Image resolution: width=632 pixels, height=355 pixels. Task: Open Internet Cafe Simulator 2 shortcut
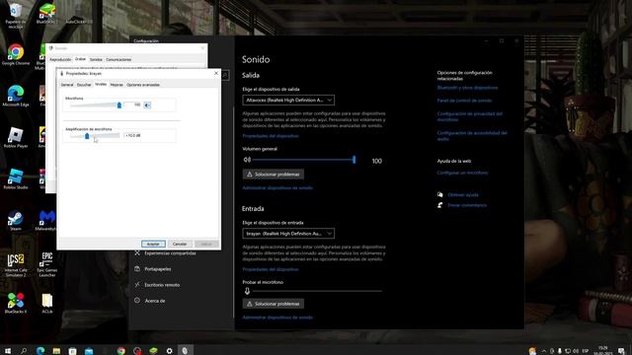(x=16, y=265)
